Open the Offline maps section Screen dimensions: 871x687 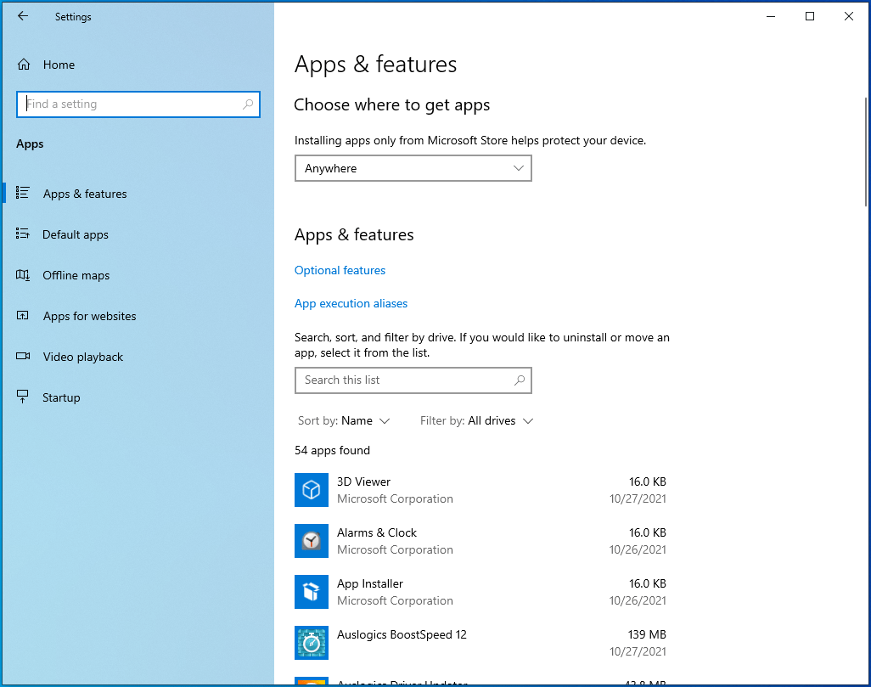(76, 275)
